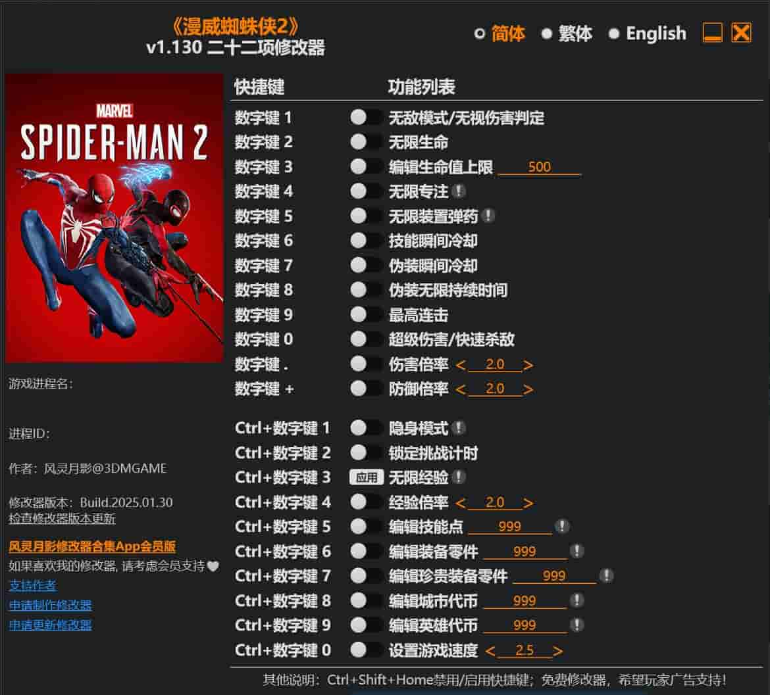Increase 伤害倍率 with right arrow

click(528, 365)
